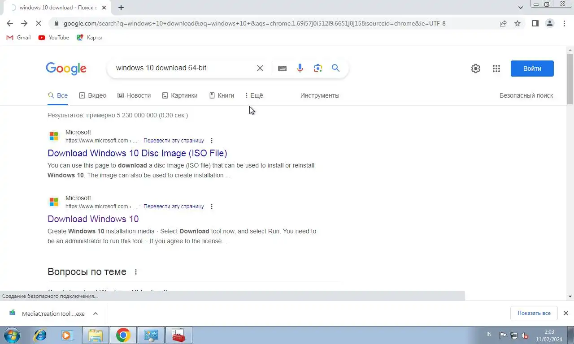The image size is (574, 344).
Task: Stop loading the page
Action: [39, 23]
